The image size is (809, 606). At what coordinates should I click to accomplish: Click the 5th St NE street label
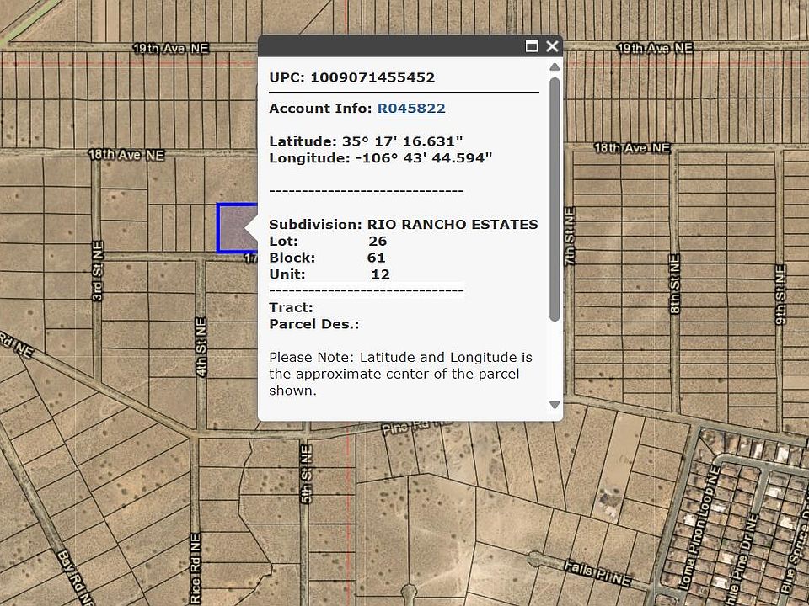[x=306, y=475]
